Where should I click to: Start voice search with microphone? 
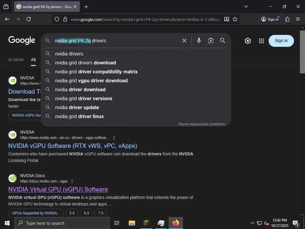(x=199, y=41)
